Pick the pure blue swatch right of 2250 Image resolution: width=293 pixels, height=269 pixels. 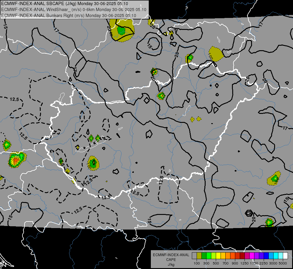(266, 256)
